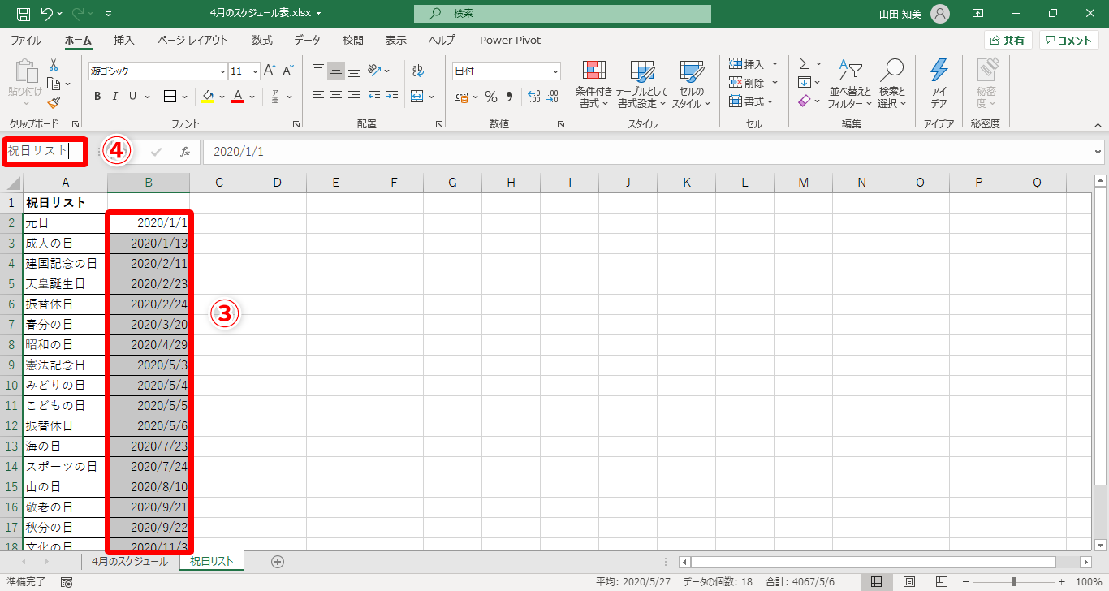
Task: Open テーブルとして書式設定 menu
Action: click(x=641, y=84)
